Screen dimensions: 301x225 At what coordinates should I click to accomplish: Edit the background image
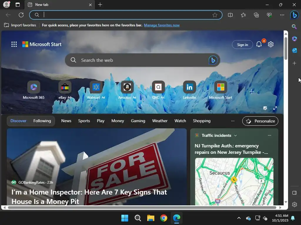click(265, 108)
